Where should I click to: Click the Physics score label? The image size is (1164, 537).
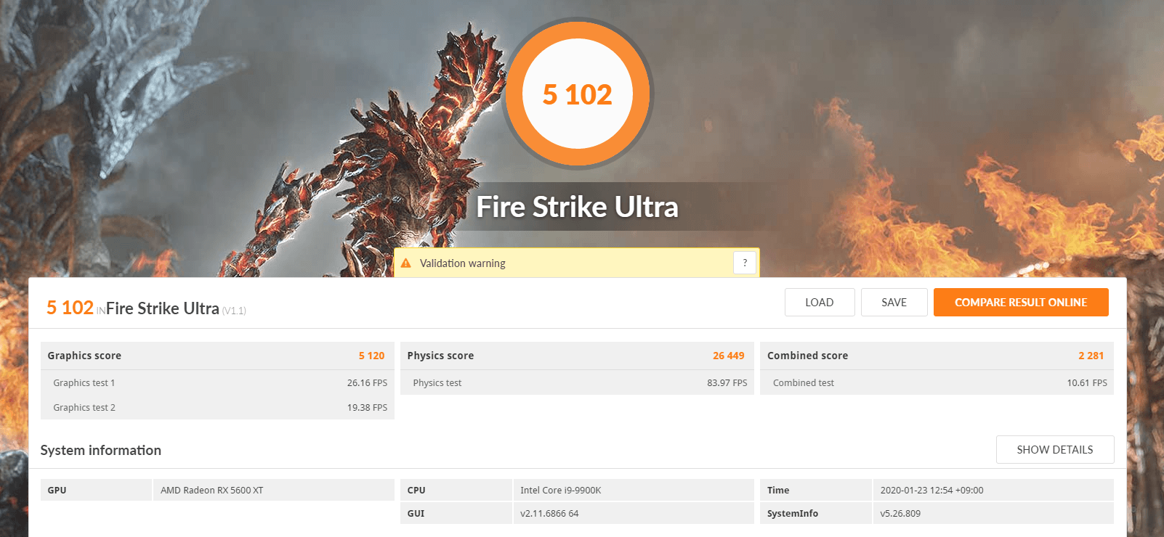pos(440,356)
